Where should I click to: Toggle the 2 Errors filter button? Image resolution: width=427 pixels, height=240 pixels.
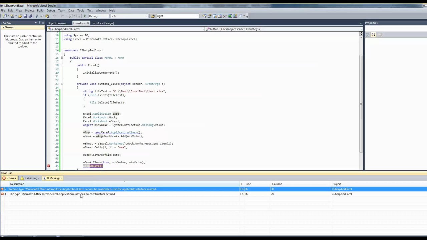(x=9, y=178)
